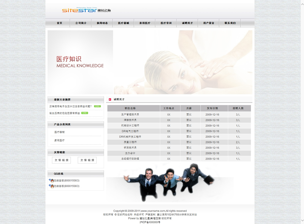This screenshot has width=304, height=224.
Task: Click the SiteStar logo
Action: (x=87, y=10)
